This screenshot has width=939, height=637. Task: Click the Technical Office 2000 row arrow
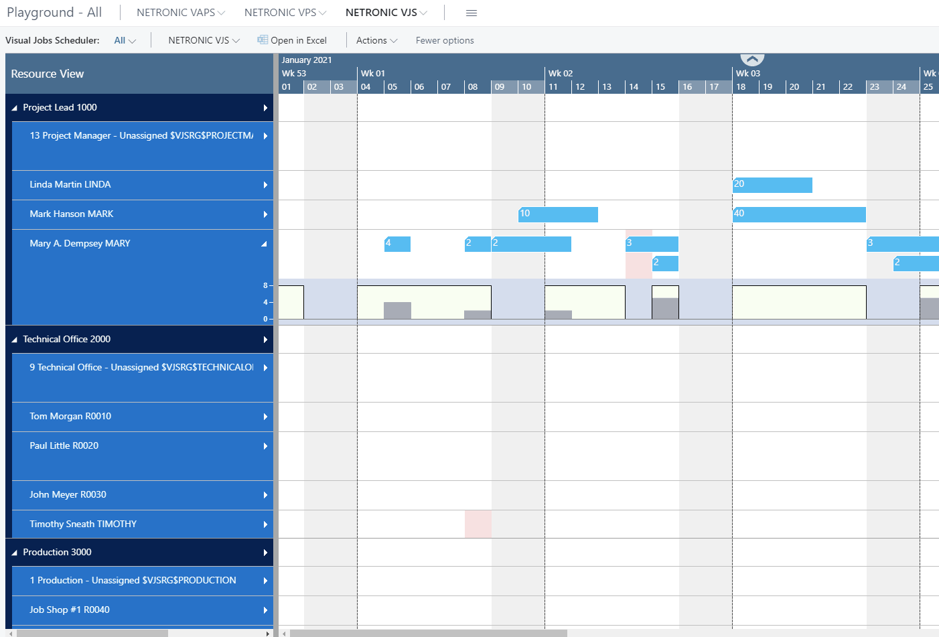point(265,340)
